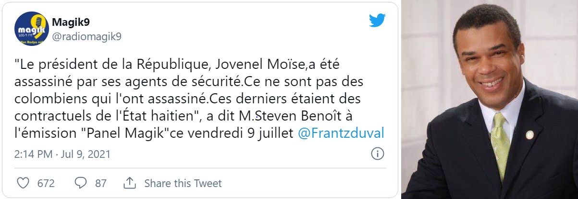Click the 672 likes count
This screenshot has height=199, width=578.
point(46,183)
